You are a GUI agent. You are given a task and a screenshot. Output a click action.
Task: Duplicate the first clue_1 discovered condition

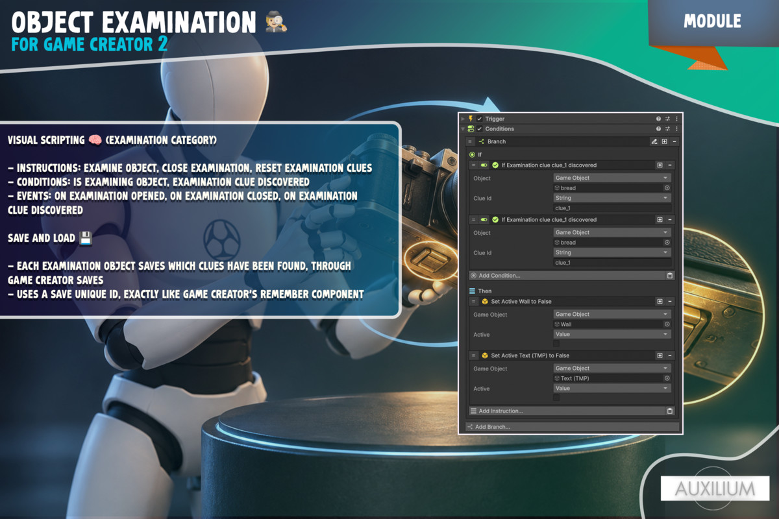(660, 165)
